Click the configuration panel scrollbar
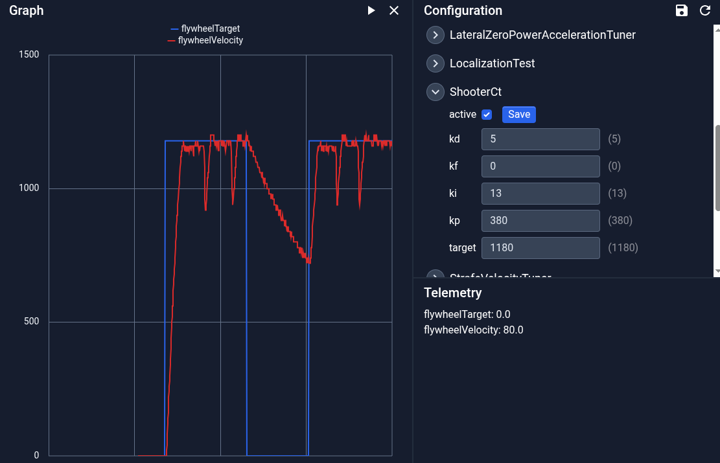 pos(717,167)
